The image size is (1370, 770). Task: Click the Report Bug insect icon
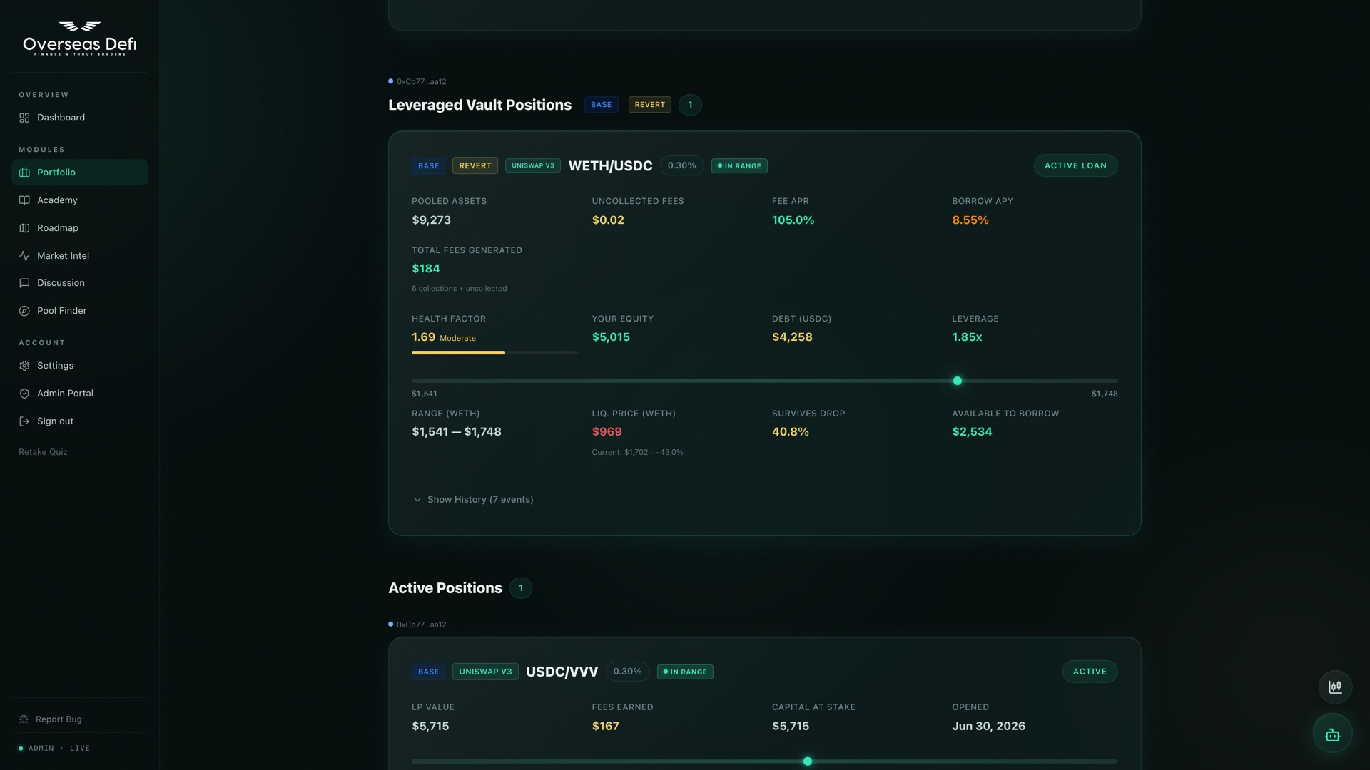(x=24, y=719)
